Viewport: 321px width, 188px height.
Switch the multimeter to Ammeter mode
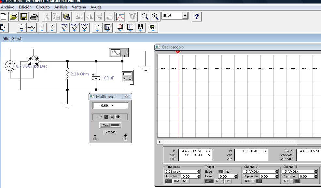[101, 117]
